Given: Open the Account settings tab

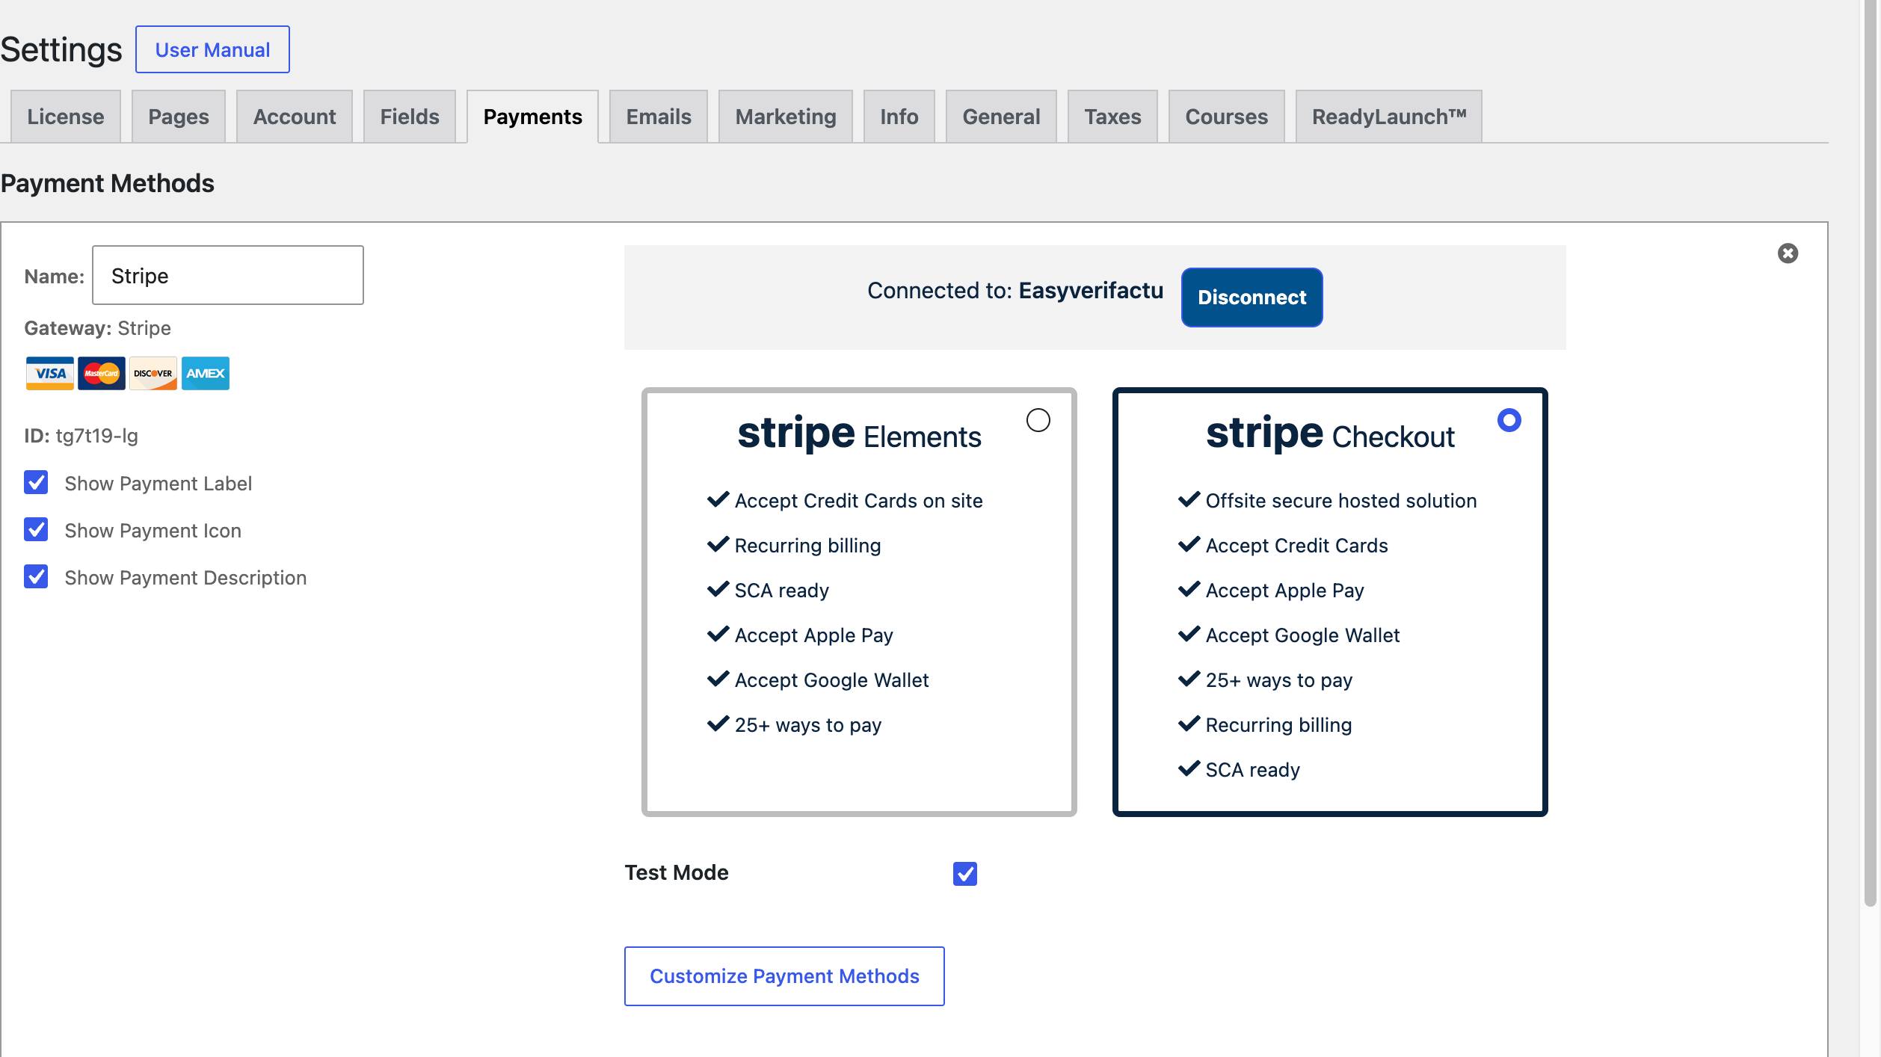Looking at the screenshot, I should click(295, 117).
